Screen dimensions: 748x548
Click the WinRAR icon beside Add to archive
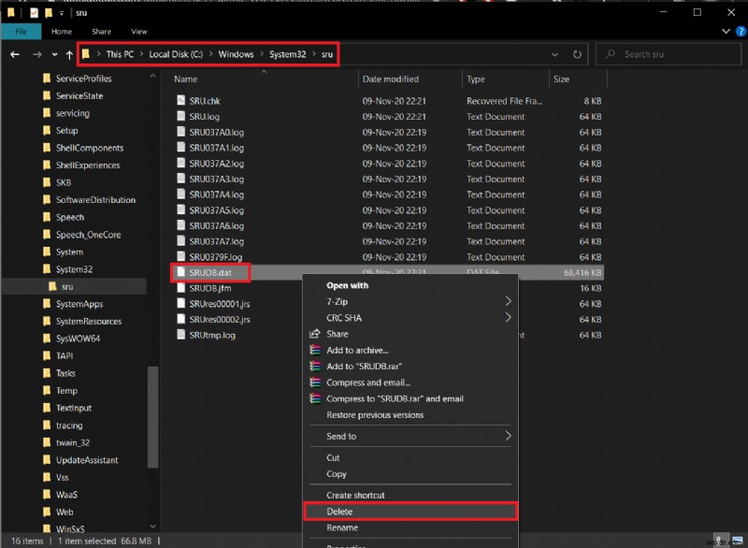point(315,350)
